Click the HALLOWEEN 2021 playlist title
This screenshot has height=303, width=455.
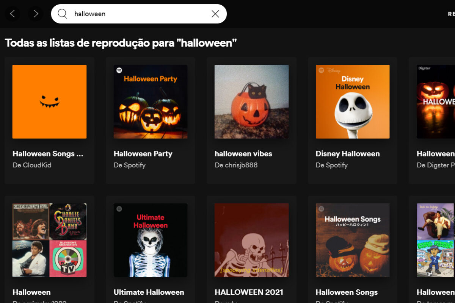coord(249,292)
